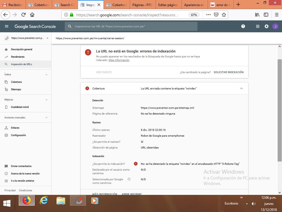Open the volume control in system tray

click(x=253, y=204)
